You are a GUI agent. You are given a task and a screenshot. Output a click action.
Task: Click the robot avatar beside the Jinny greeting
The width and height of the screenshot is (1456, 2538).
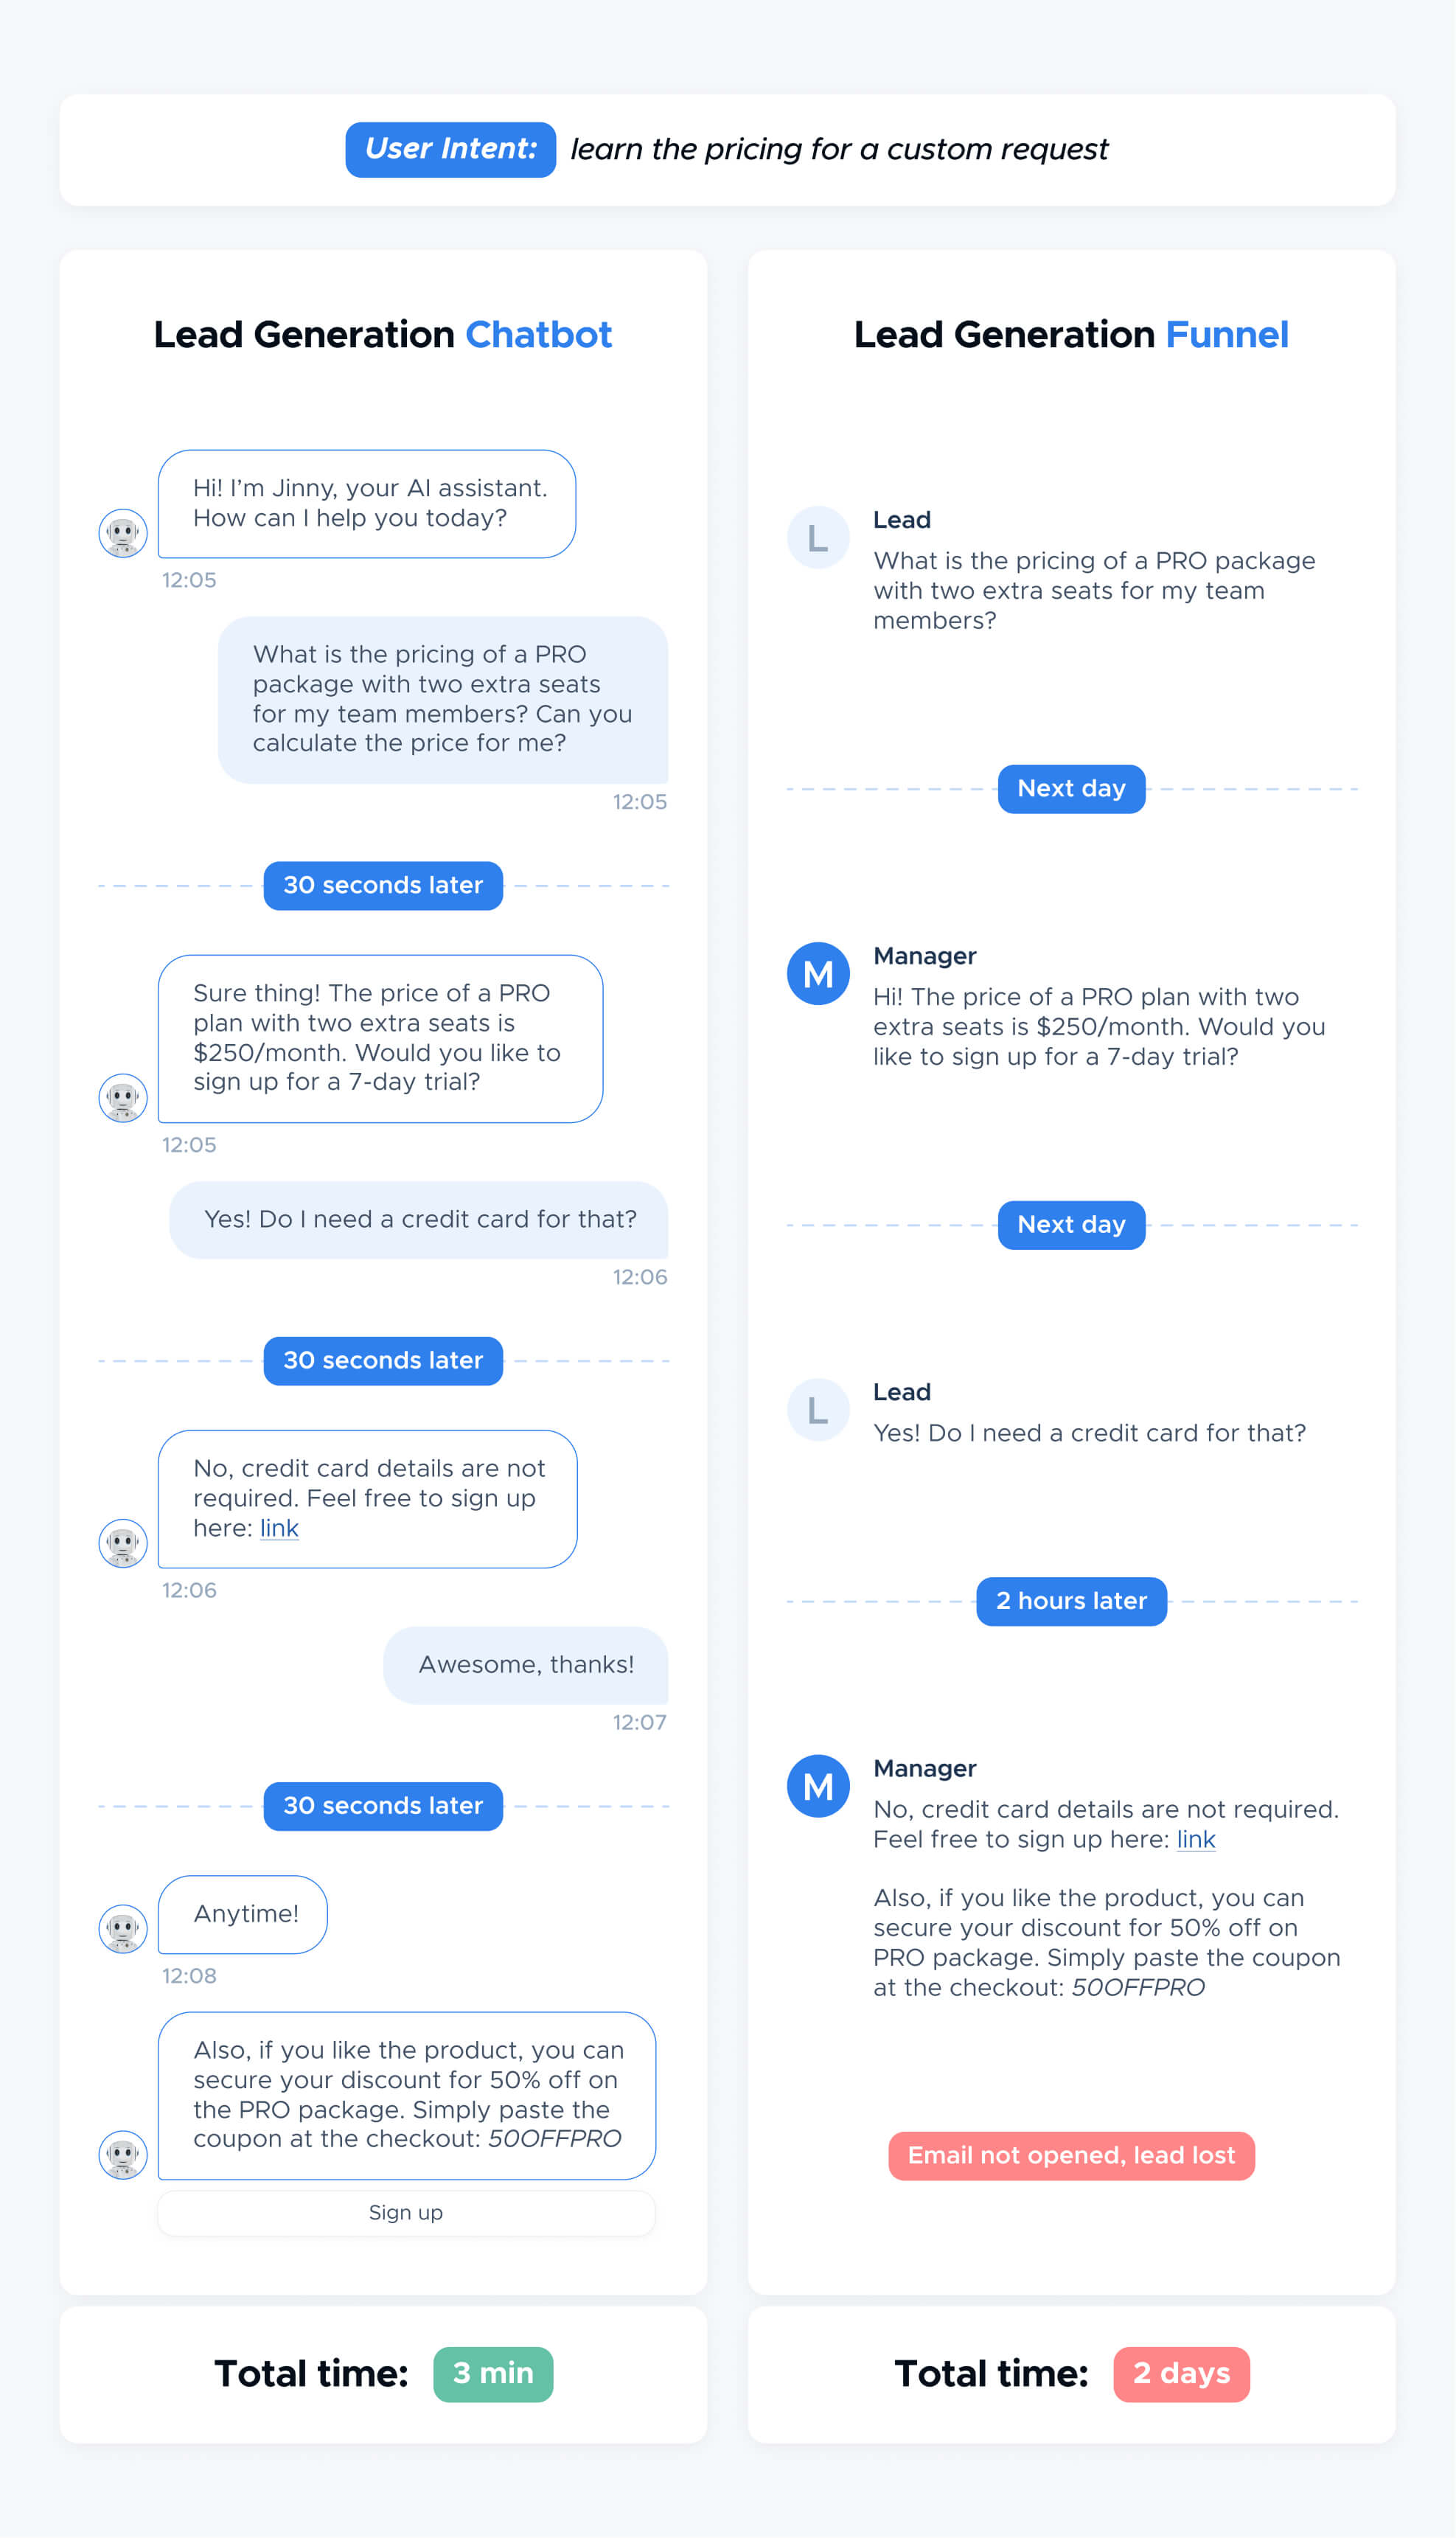tap(123, 533)
